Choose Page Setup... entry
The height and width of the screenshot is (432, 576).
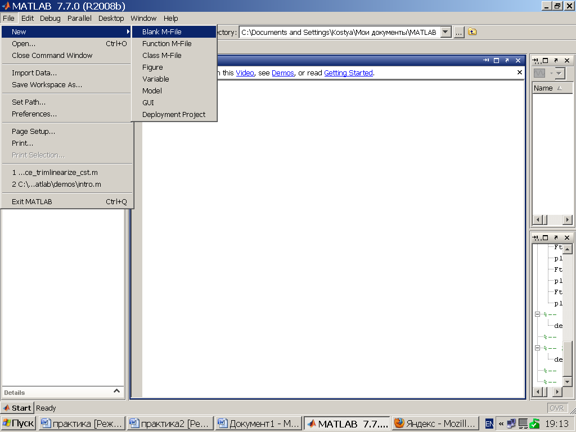(x=66, y=131)
